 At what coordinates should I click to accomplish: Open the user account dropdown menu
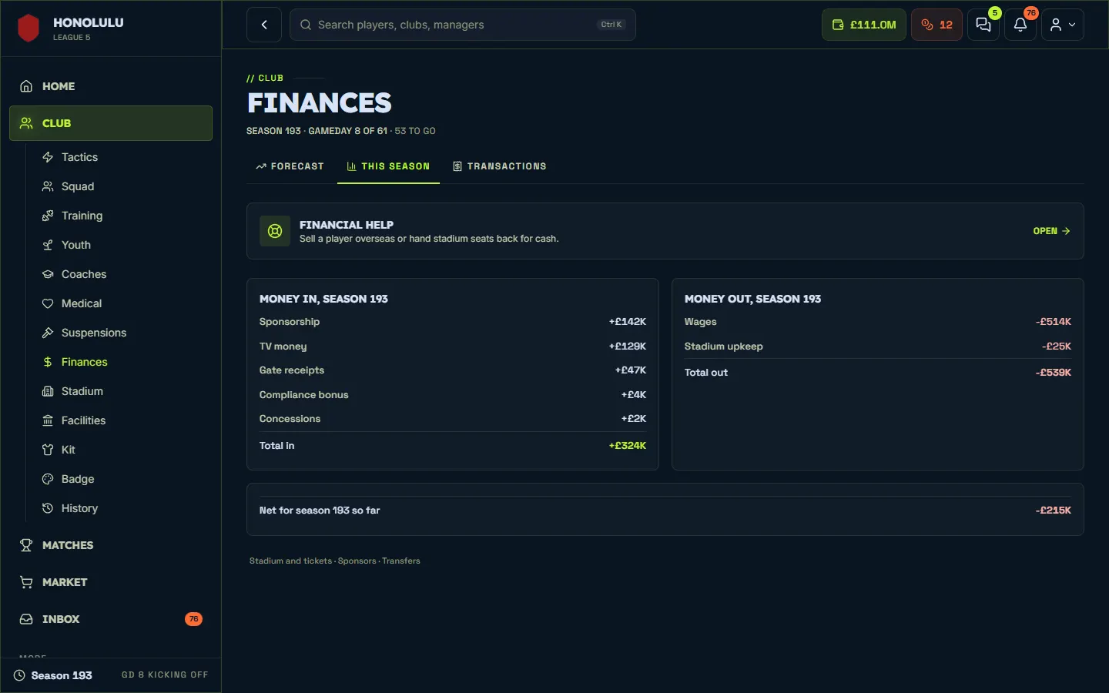click(x=1063, y=25)
